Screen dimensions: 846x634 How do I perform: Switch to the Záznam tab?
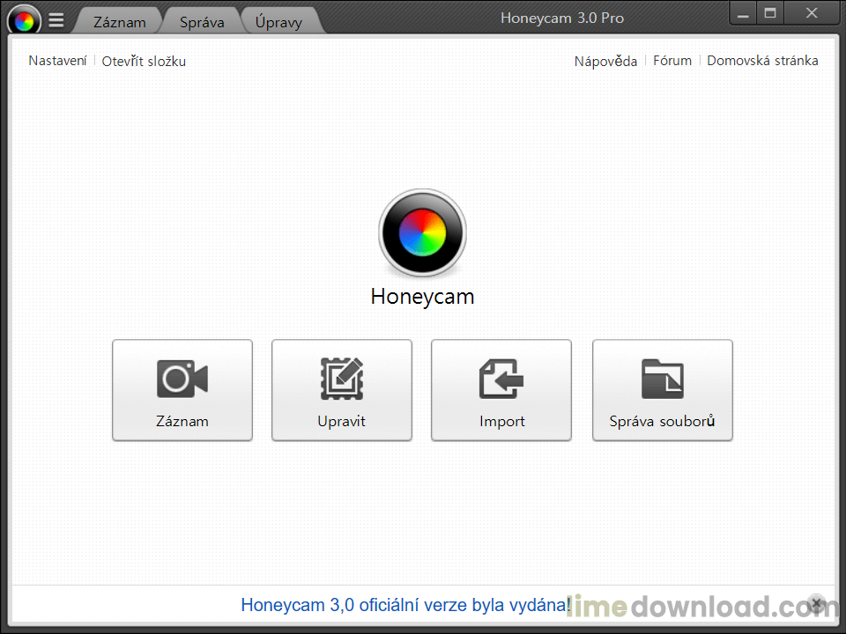click(119, 22)
